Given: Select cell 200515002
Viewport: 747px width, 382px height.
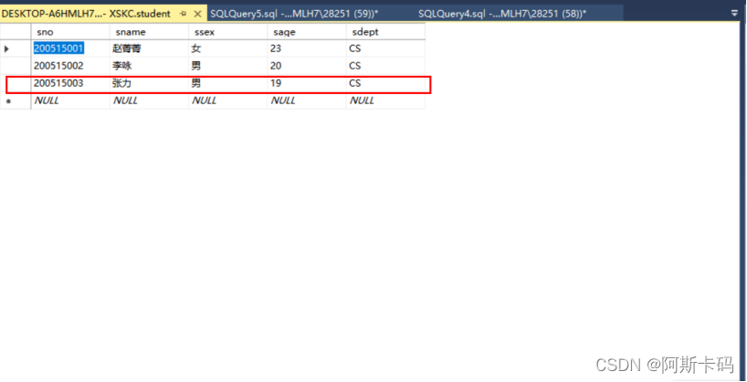Looking at the screenshot, I should (x=70, y=66).
